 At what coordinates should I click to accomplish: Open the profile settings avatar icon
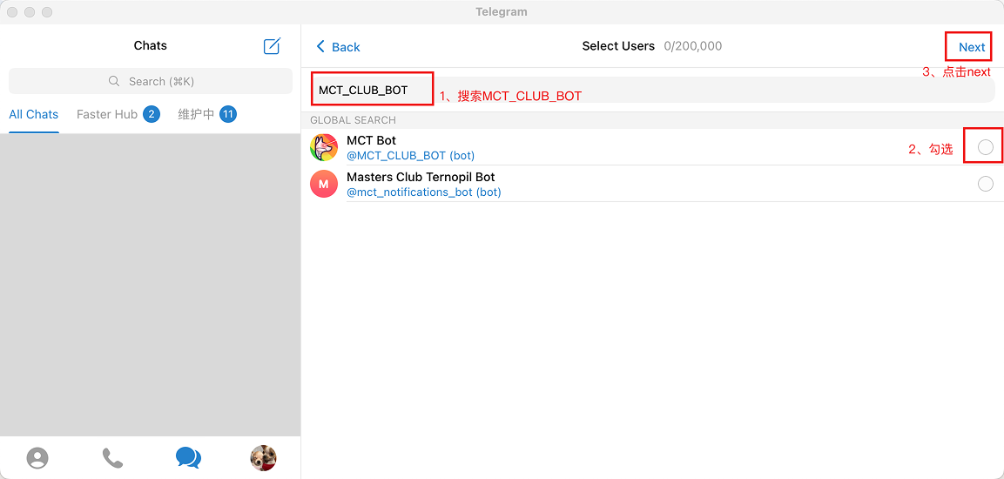[263, 458]
